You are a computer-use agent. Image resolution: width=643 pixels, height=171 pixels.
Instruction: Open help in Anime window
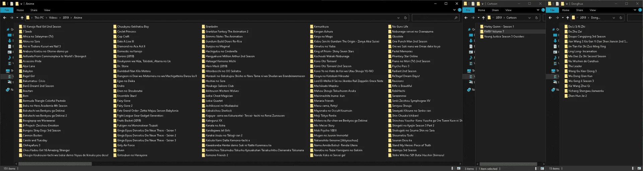click(460, 10)
